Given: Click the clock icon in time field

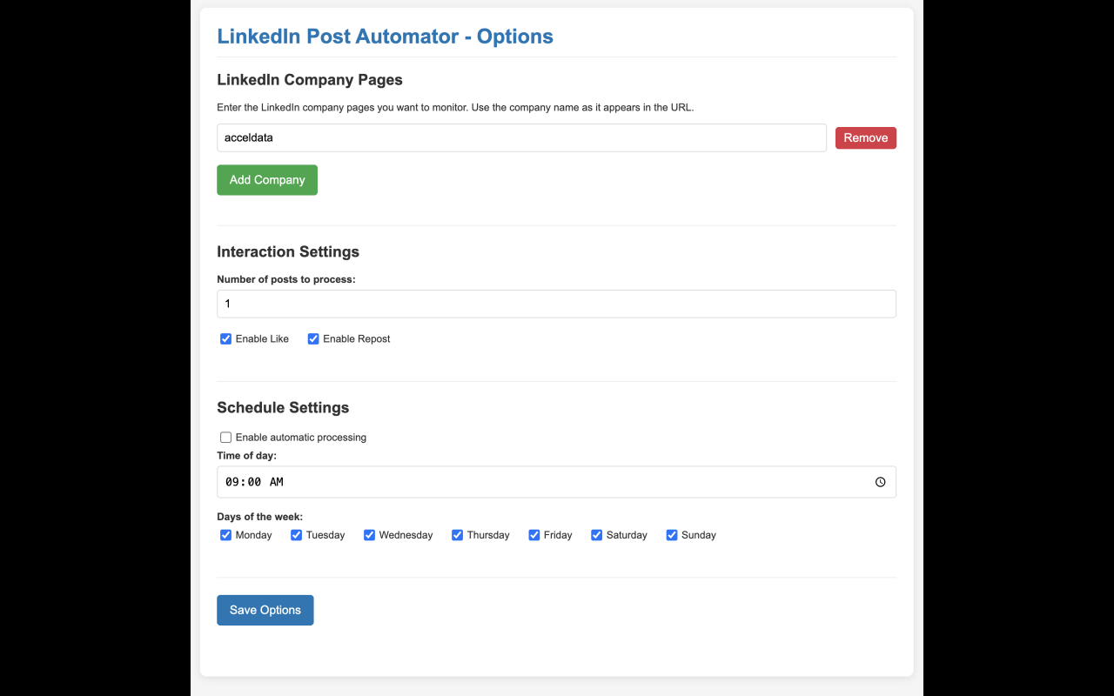Looking at the screenshot, I should click(x=880, y=482).
